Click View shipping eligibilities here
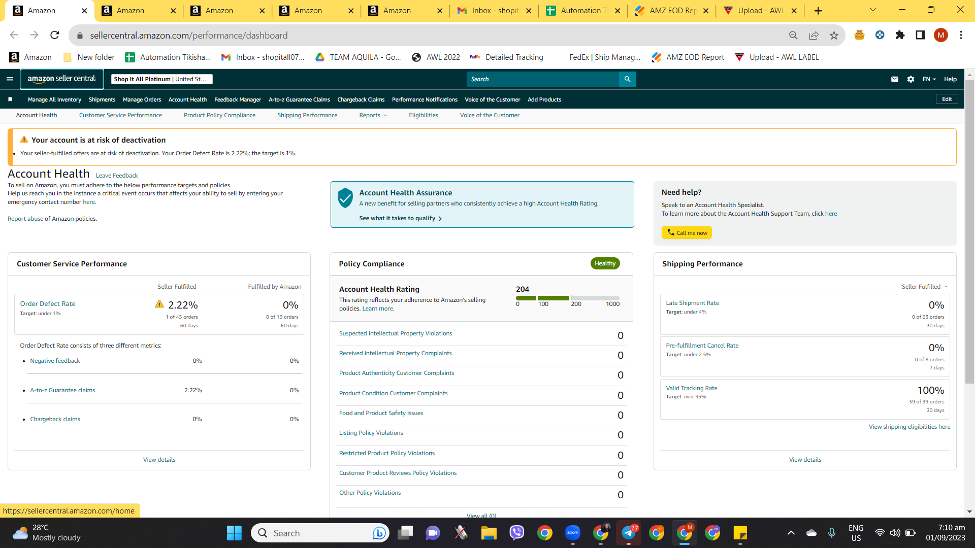Image resolution: width=975 pixels, height=548 pixels. click(x=909, y=427)
